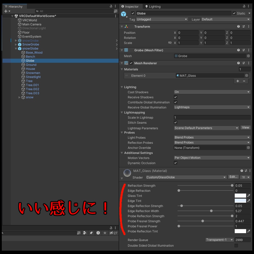254x254 pixels.
Task: Click the Glass Tint color swatch
Action: tap(240, 196)
